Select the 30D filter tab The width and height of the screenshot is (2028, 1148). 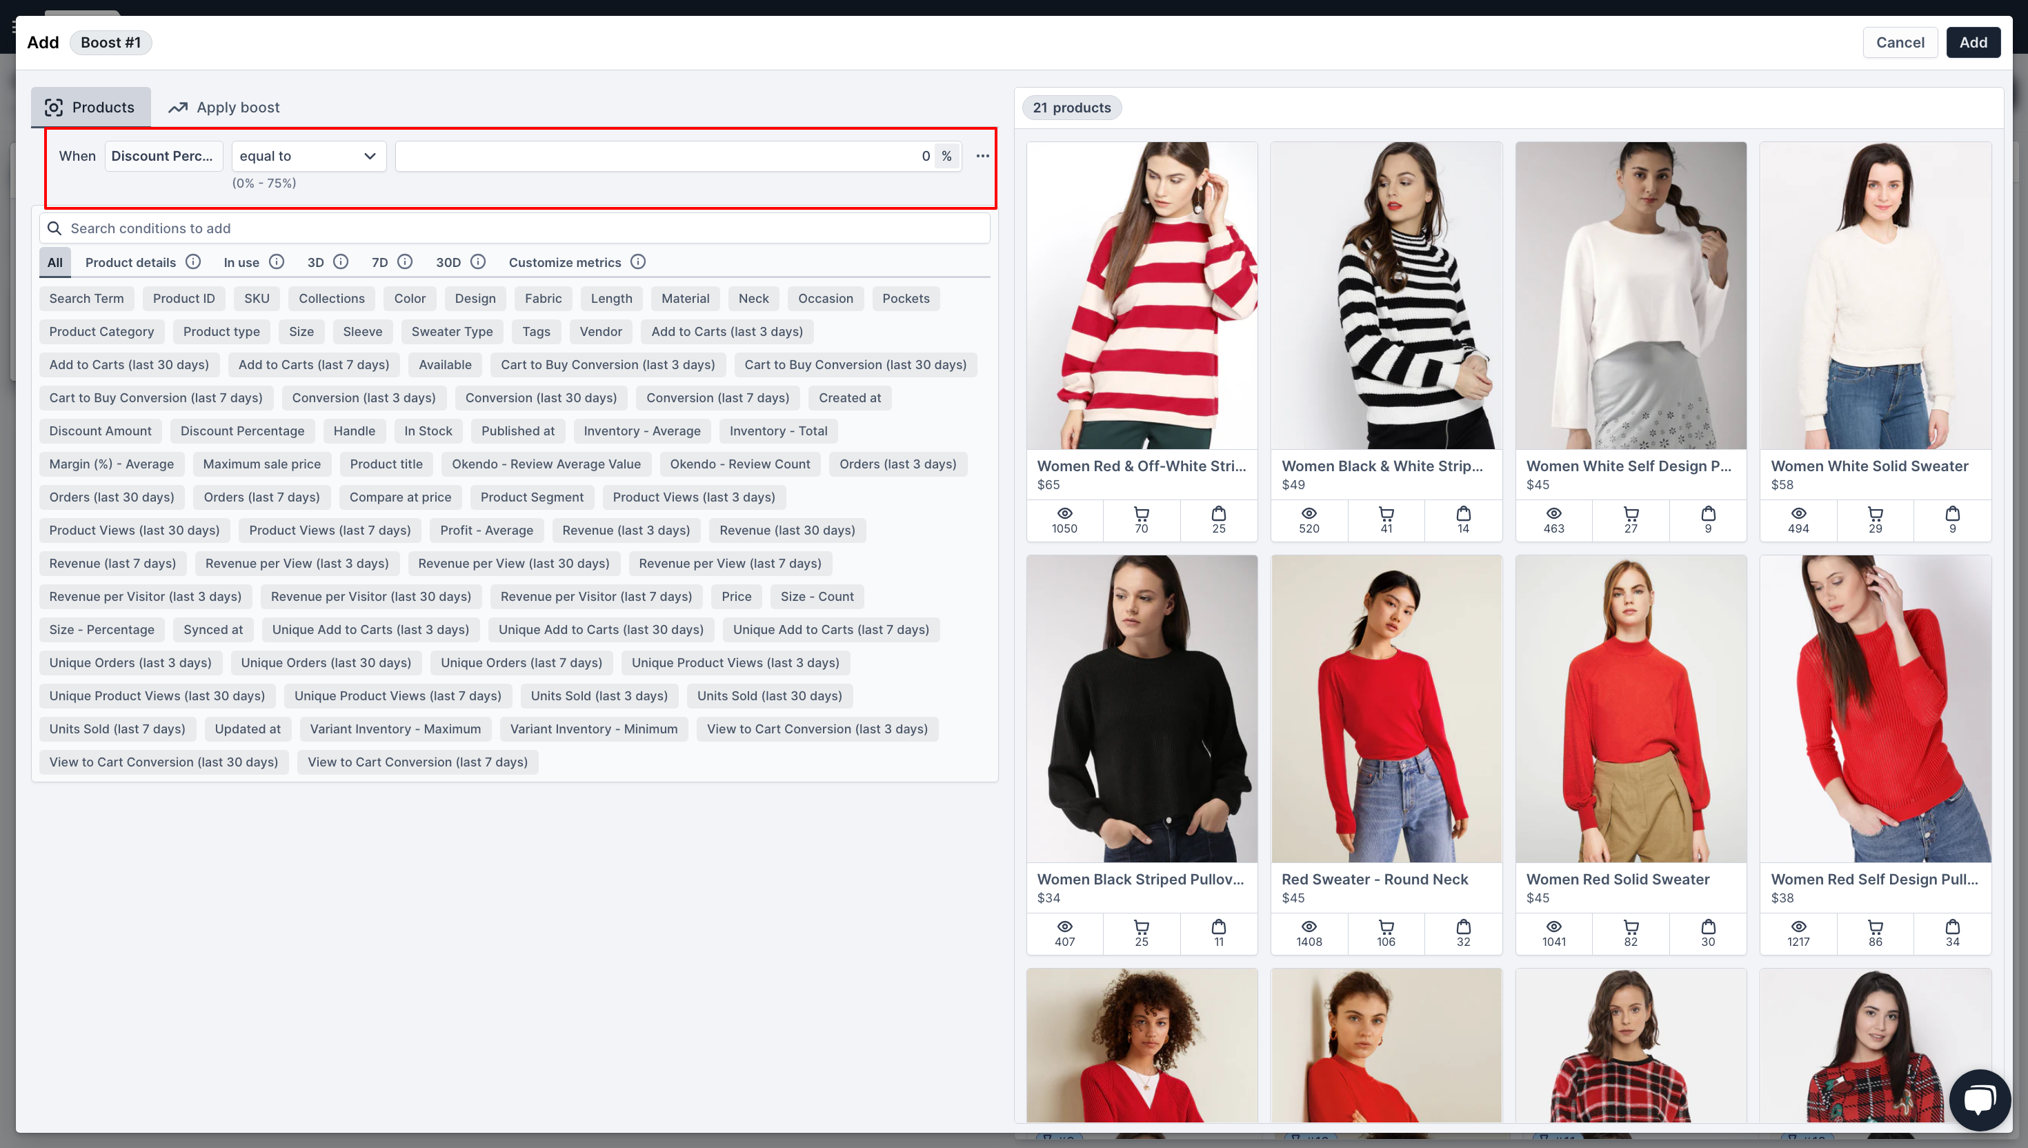pyautogui.click(x=448, y=261)
